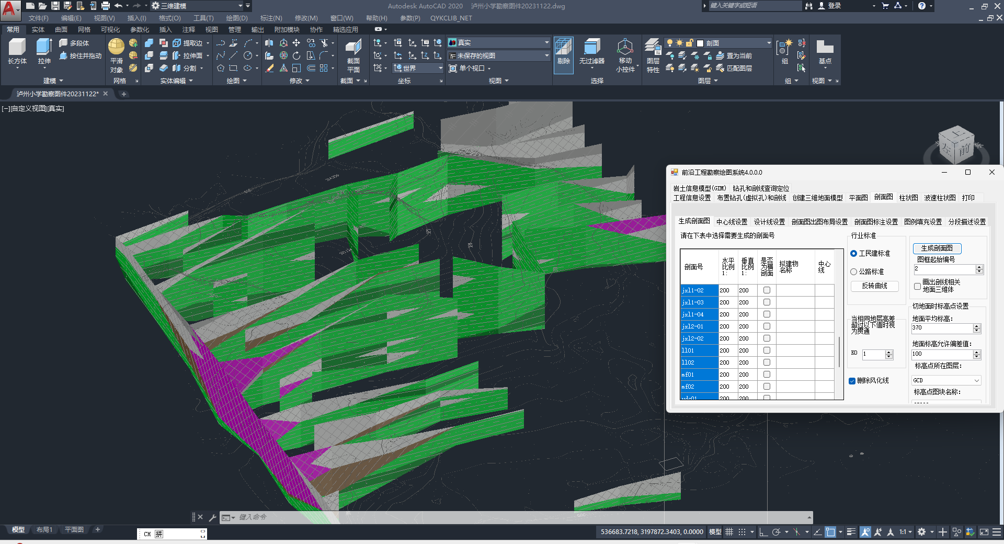
Task: Tick the checkbox in row mf01
Action: point(767,375)
